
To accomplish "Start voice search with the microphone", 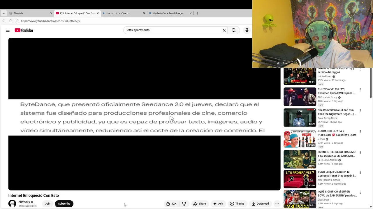I will [247, 30].
